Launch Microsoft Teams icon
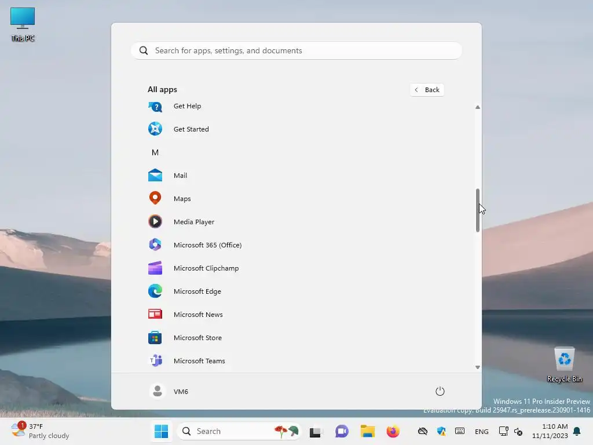 [x=155, y=360]
